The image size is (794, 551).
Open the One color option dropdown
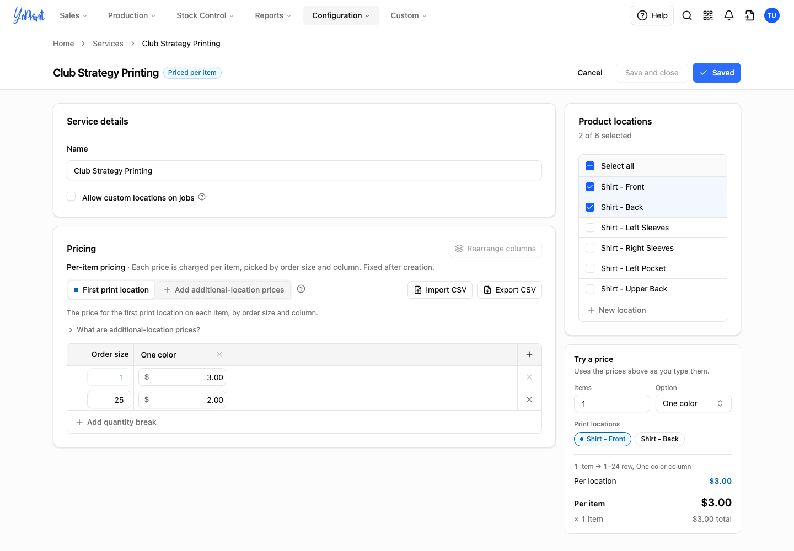(x=693, y=403)
